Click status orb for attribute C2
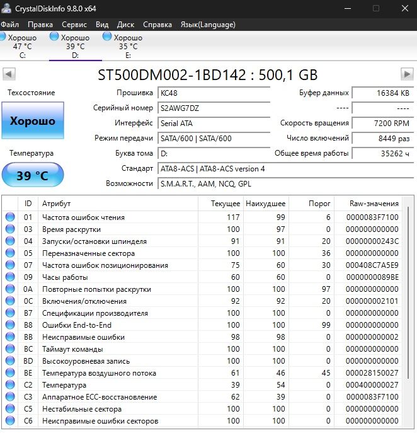 pyautogui.click(x=10, y=384)
